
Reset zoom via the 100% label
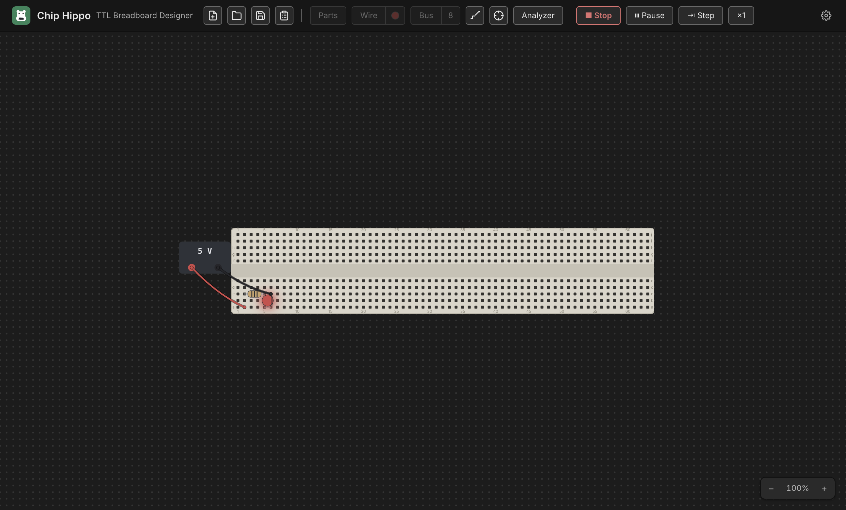798,488
